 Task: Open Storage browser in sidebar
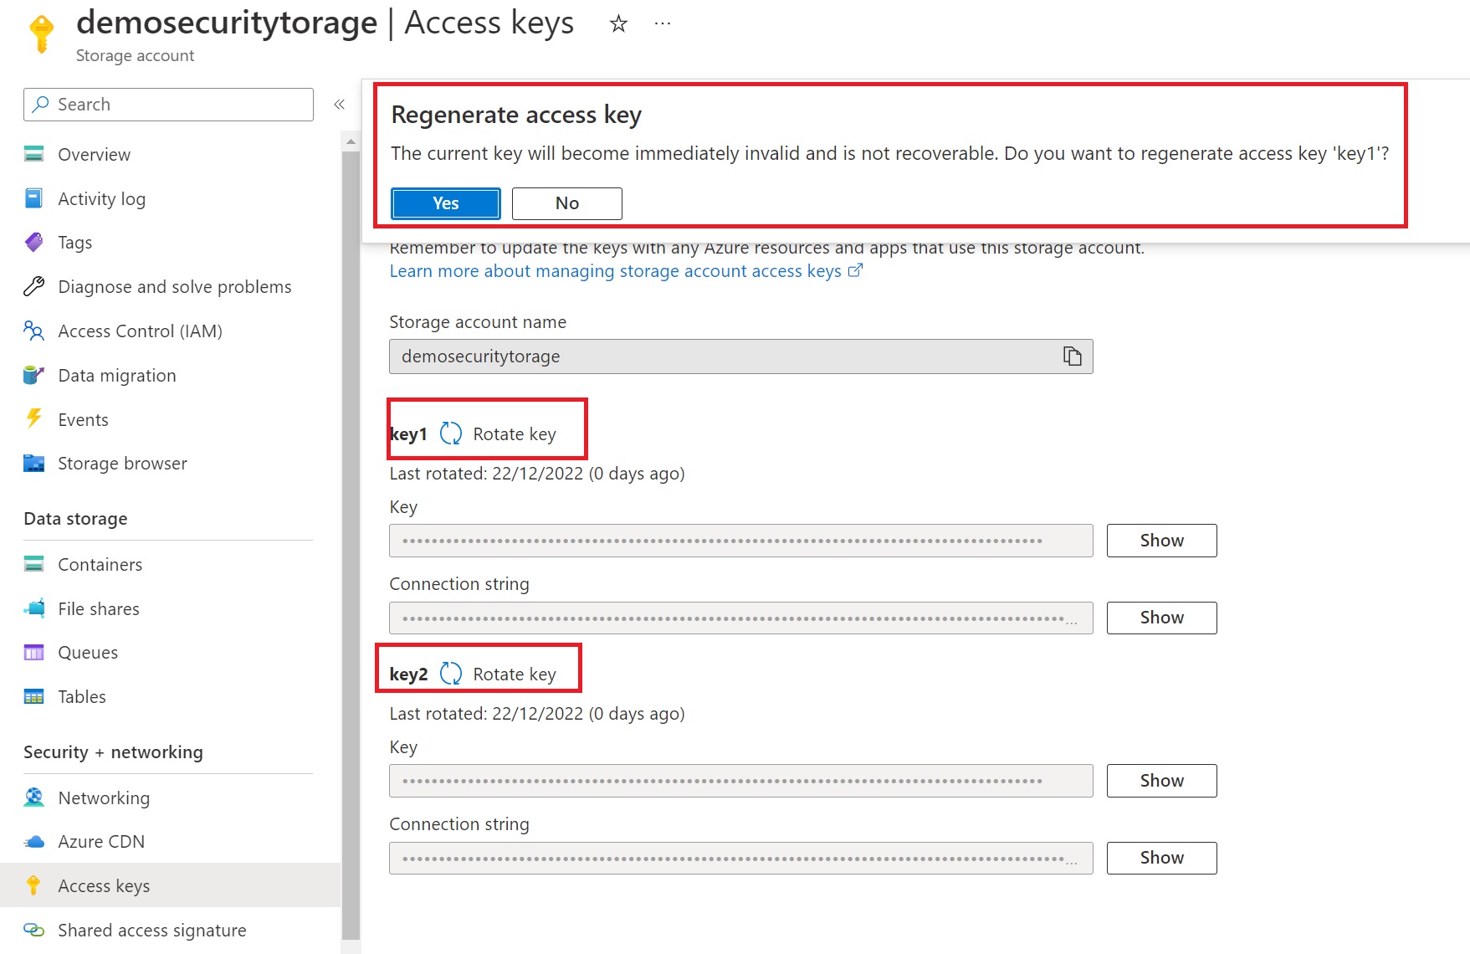(x=122, y=464)
